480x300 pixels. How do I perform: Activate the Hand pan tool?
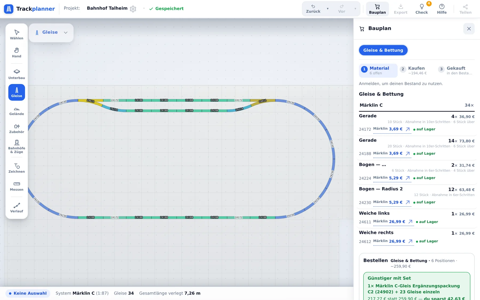point(17,53)
